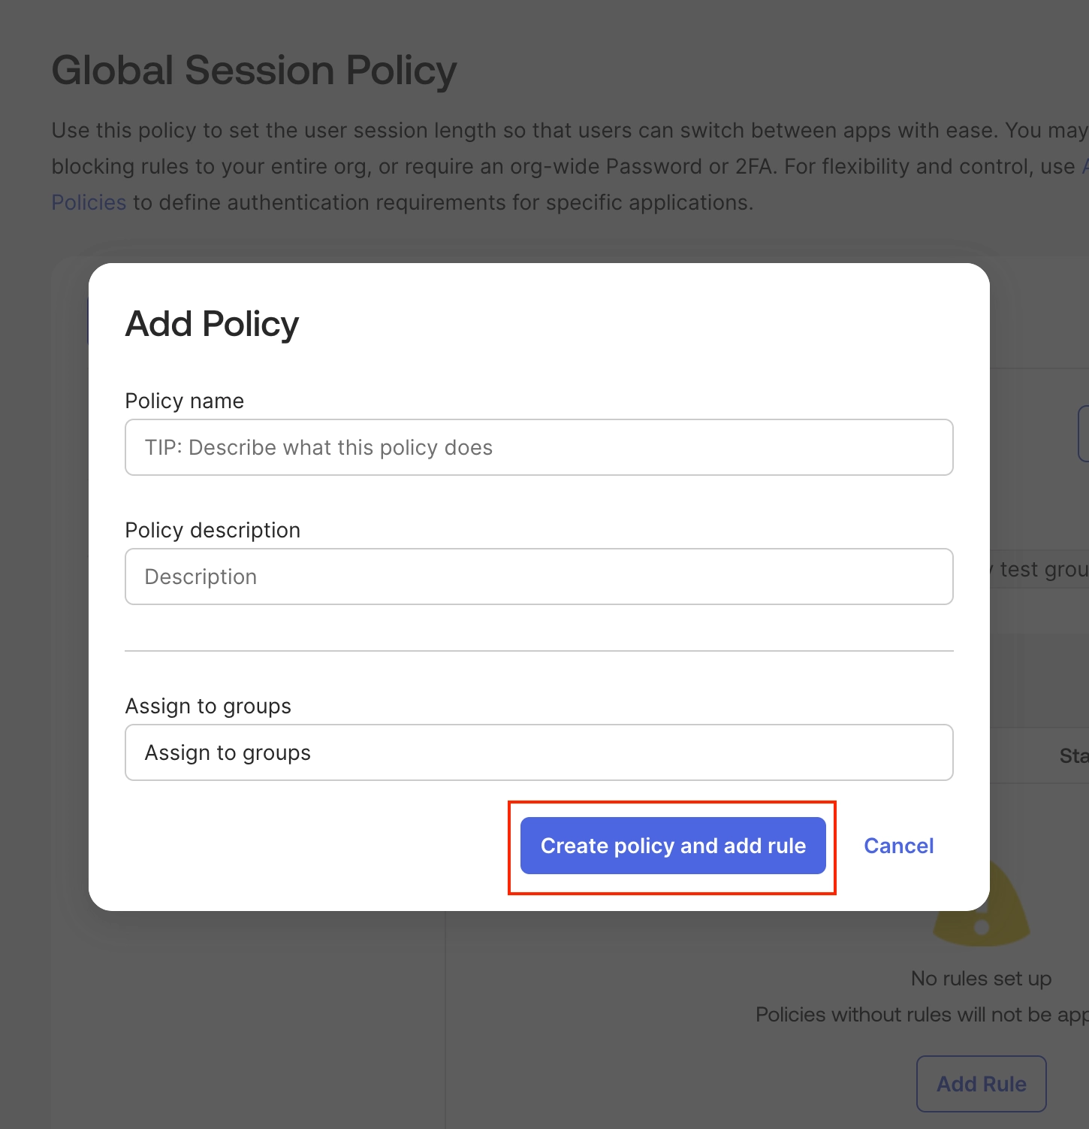Select the test group text behind dialog

tap(1042, 569)
